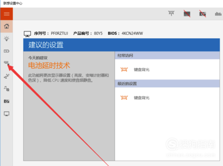Toggle the disabled touchpad icon in toolbar
Viewport: 223px width, 166px height.
pyautogui.click(x=187, y=14)
